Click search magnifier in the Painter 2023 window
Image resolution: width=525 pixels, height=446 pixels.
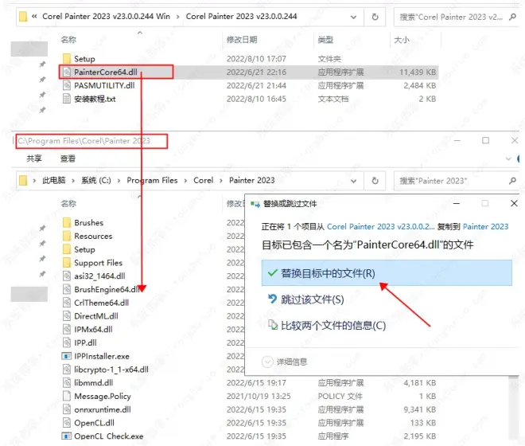512,181
